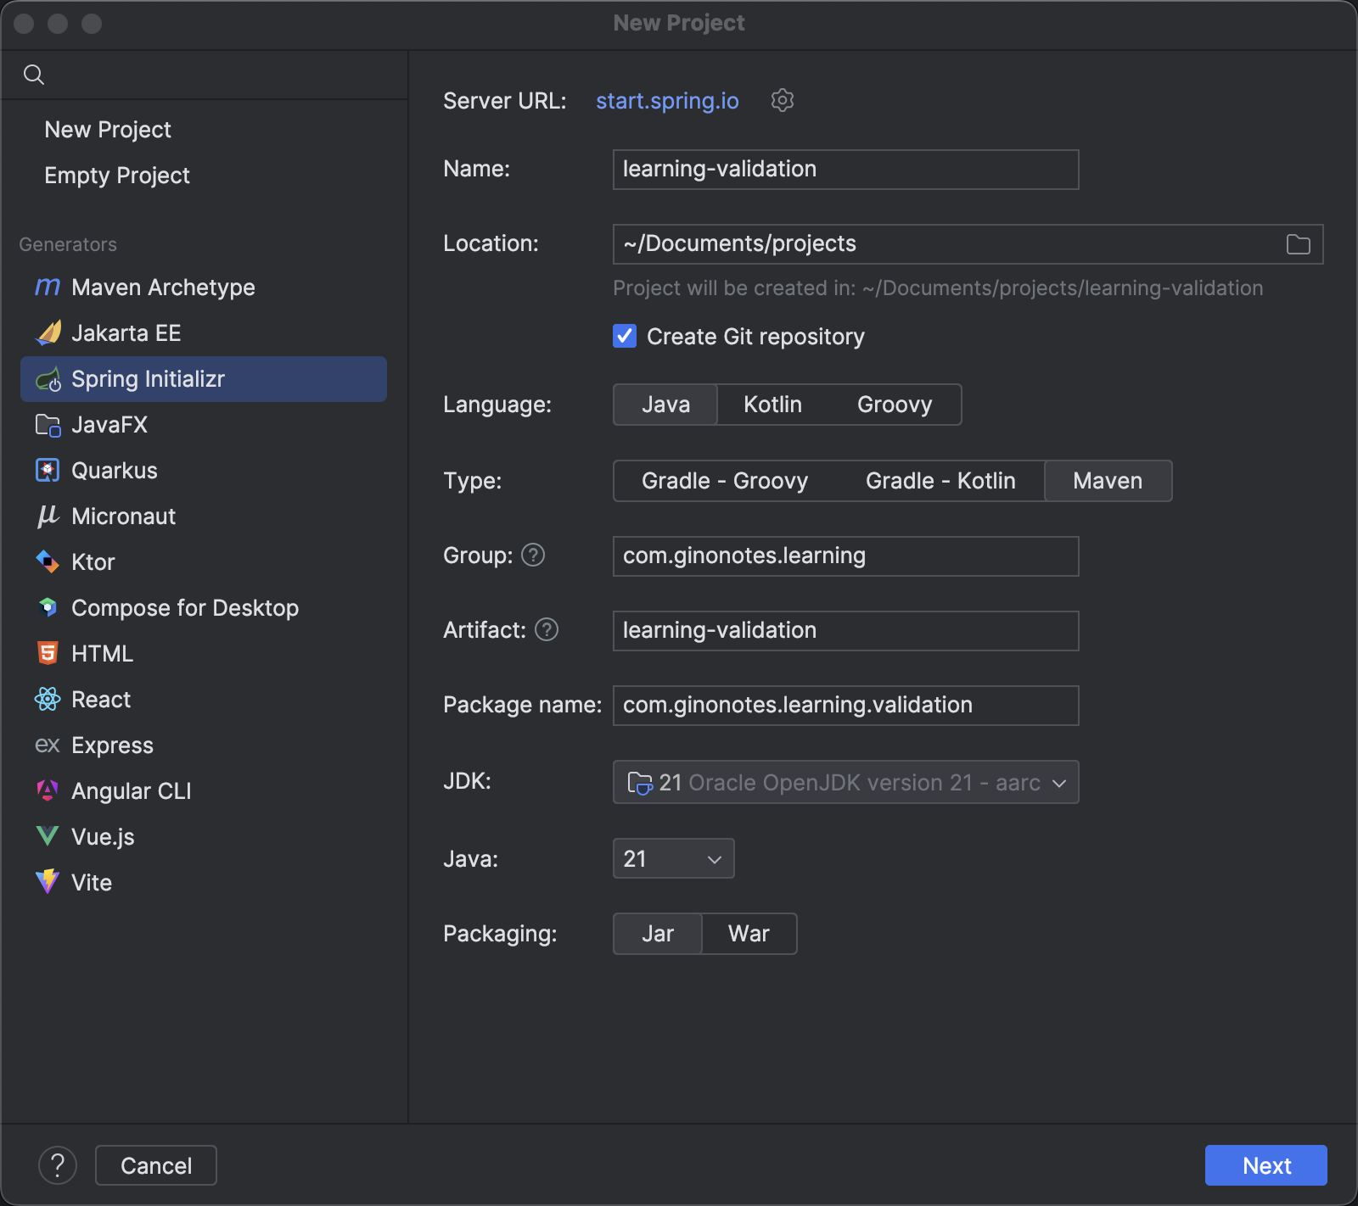Select HTML generator label
1358x1206 pixels.
103,654
